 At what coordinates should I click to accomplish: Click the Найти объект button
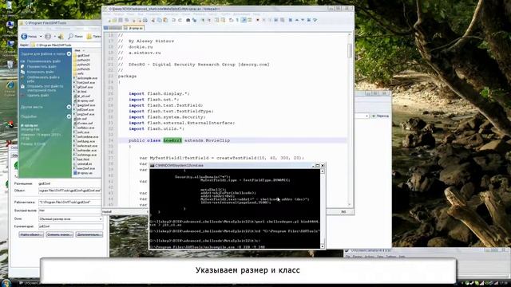click(31, 234)
